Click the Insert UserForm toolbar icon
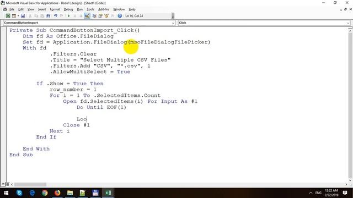The height and width of the screenshot is (198, 353). click(x=14, y=16)
